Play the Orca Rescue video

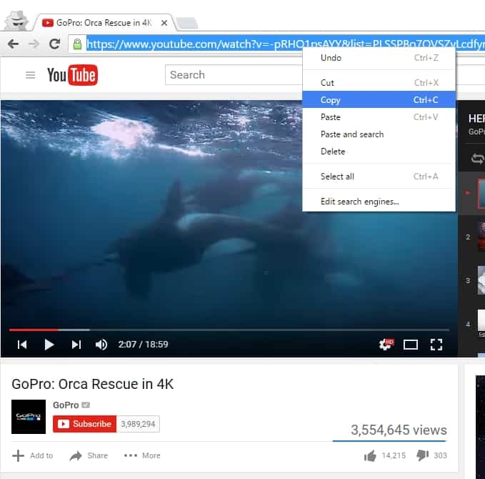49,345
